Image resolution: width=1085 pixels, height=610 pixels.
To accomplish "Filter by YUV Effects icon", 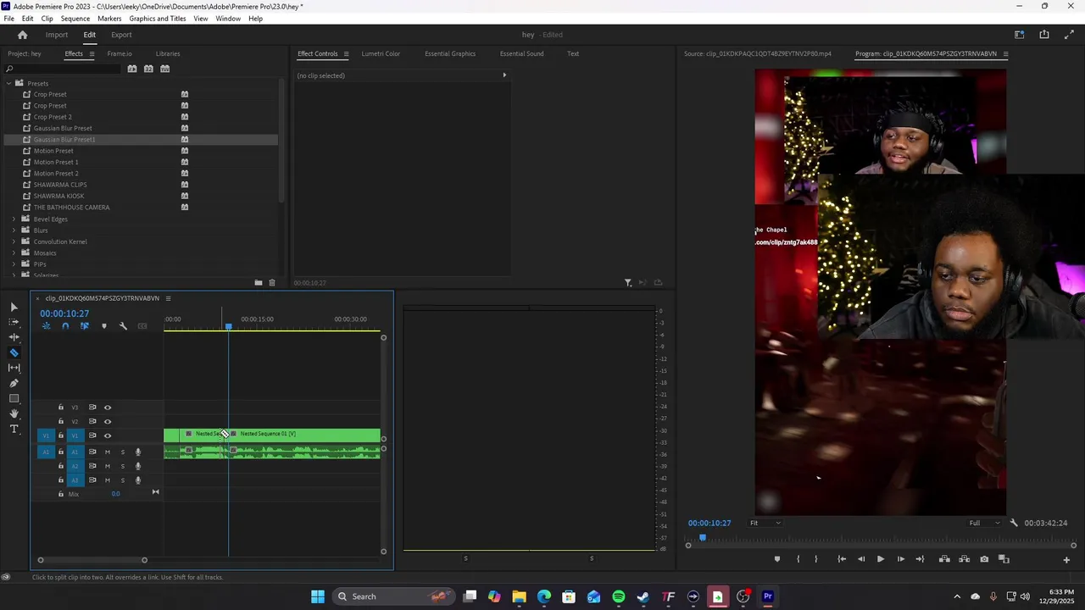I will (165, 69).
